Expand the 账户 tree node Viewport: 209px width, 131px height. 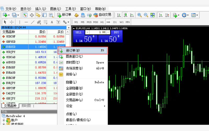point(4,120)
